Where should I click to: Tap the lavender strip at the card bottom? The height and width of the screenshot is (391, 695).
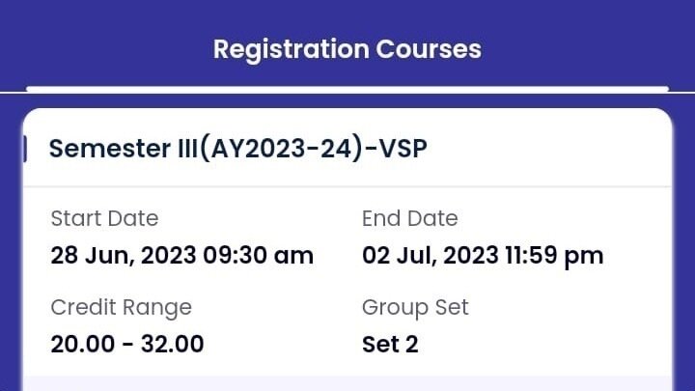tap(347, 383)
